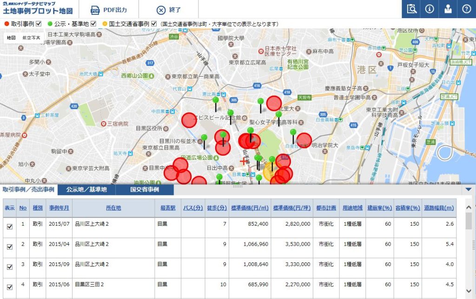Switch map to 航空写真 aerial view
Viewport: 476px width, 299px height.
tap(31, 38)
